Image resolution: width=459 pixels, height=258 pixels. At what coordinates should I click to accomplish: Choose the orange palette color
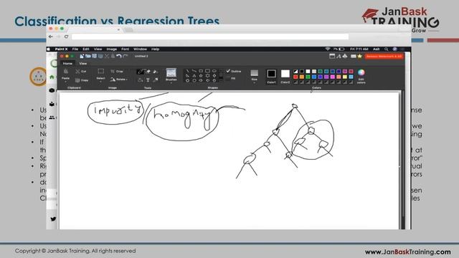pos(301,77)
